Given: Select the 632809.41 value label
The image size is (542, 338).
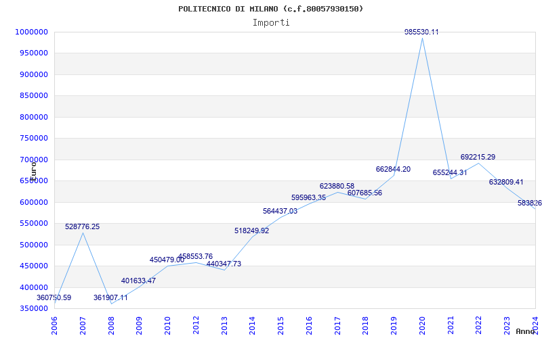Looking at the screenshot, I should coord(506,182).
